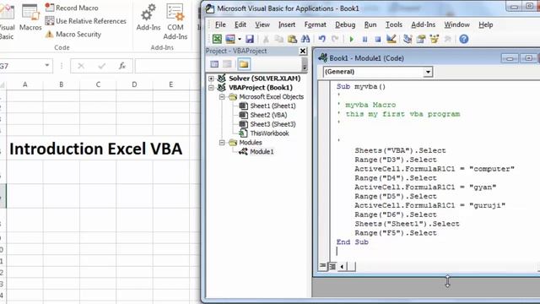This screenshot has height=304, width=540.
Task: Toggle Use Relative References in Excel ribbon
Action: tap(86, 21)
